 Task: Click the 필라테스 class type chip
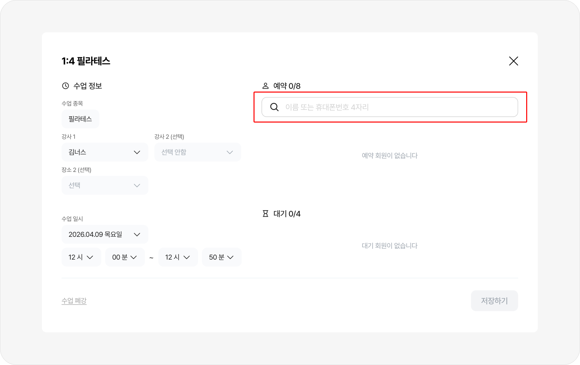(80, 119)
